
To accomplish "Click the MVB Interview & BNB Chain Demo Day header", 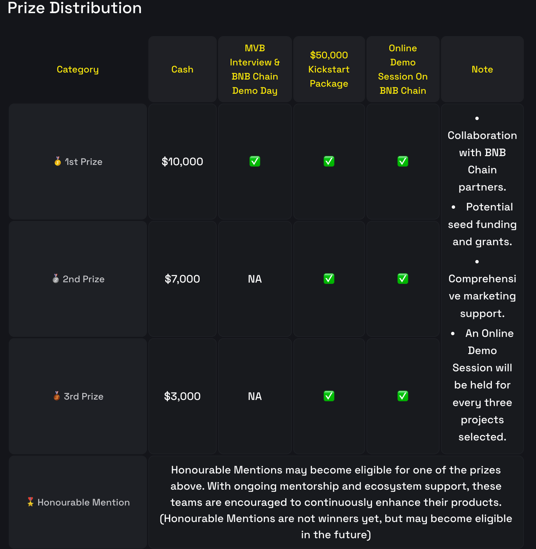I will [x=255, y=69].
